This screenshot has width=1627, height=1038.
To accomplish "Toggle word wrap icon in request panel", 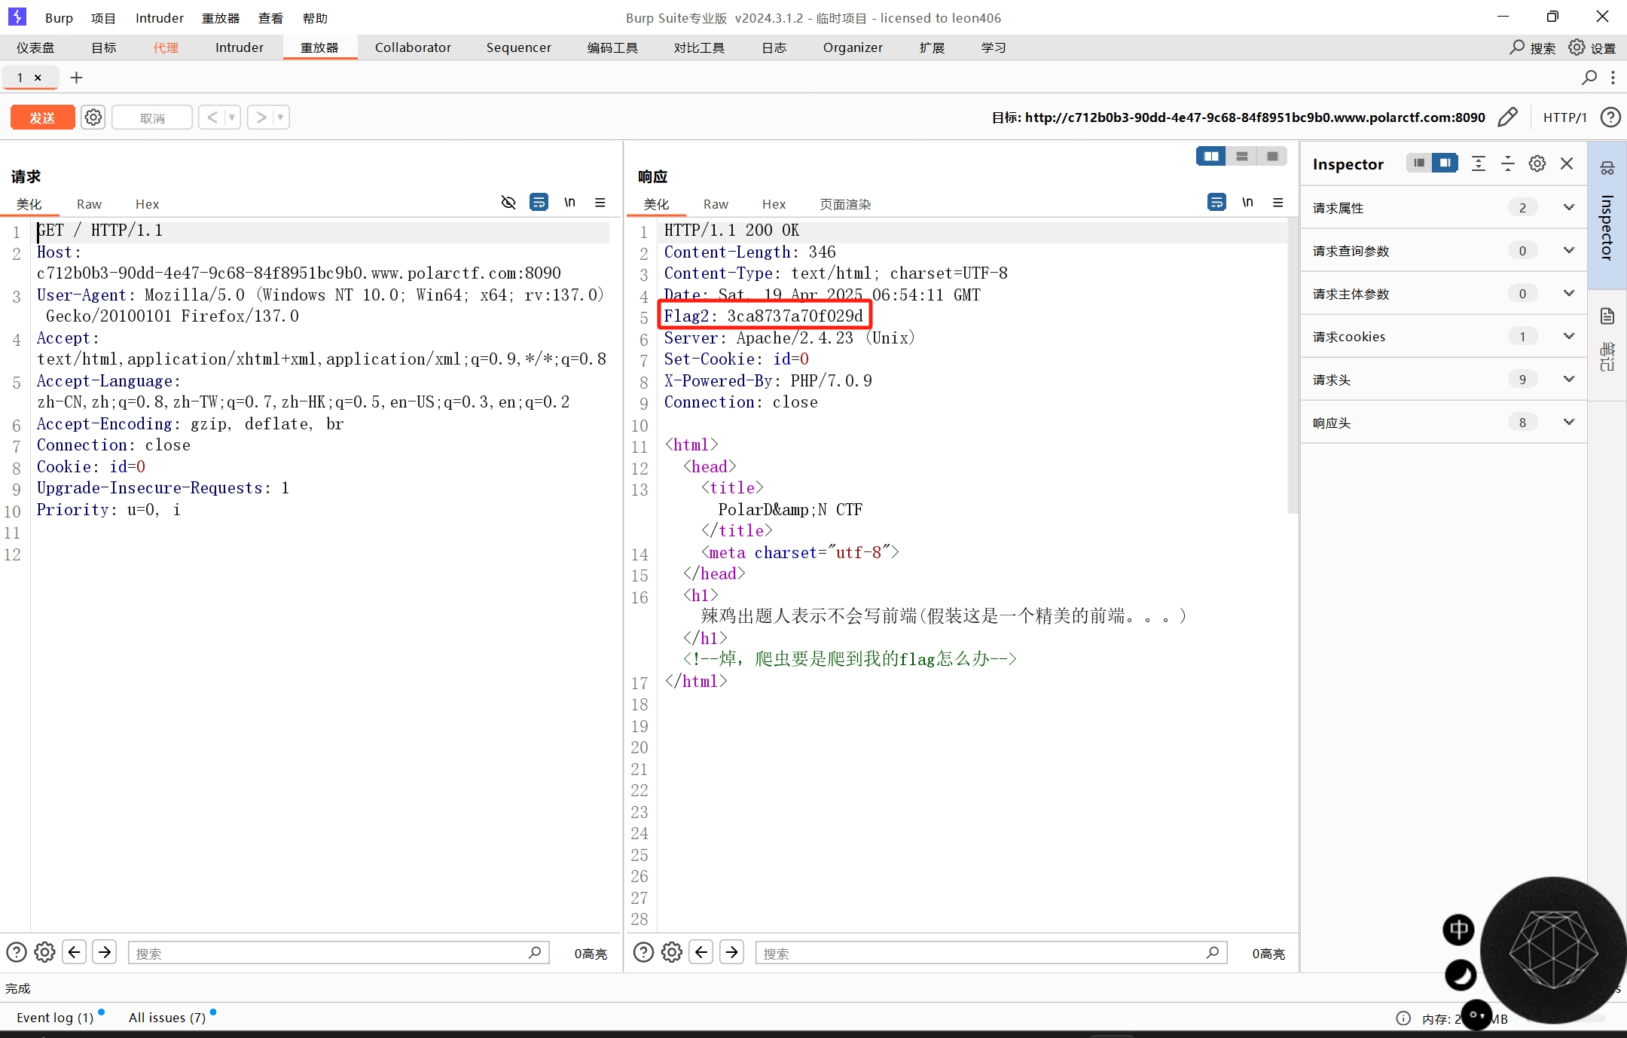I will coord(539,203).
